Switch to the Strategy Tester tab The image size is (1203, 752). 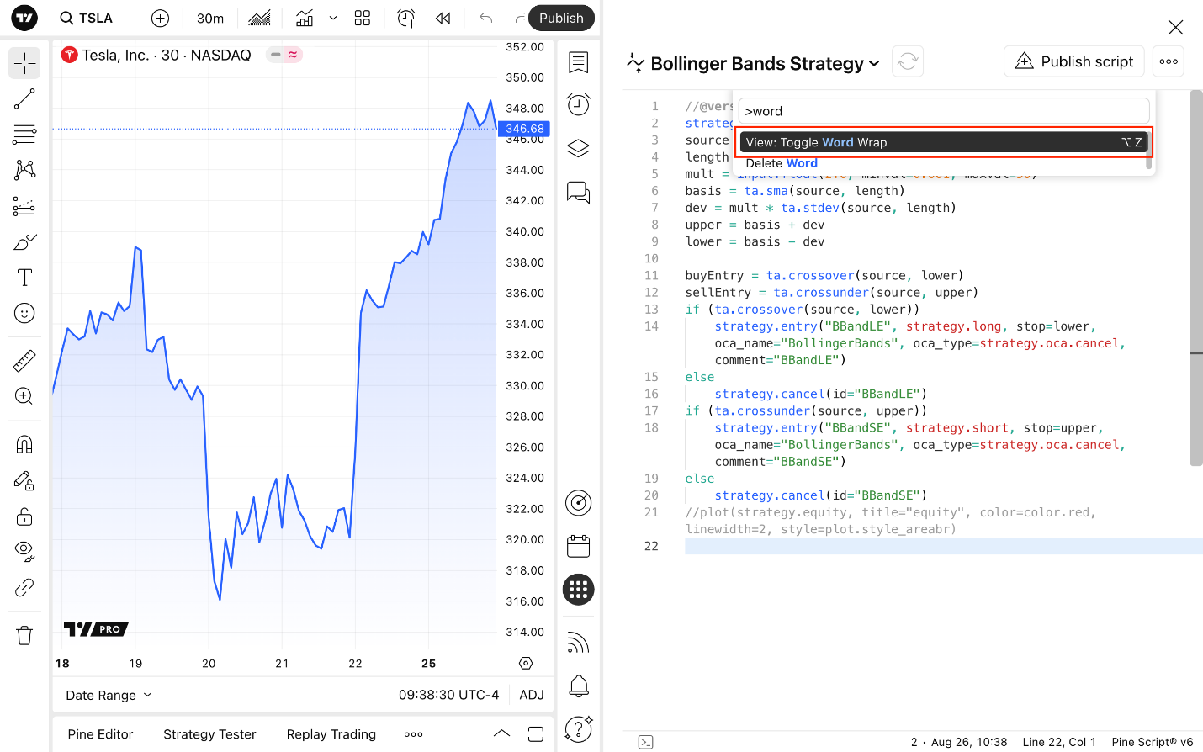[x=209, y=734]
